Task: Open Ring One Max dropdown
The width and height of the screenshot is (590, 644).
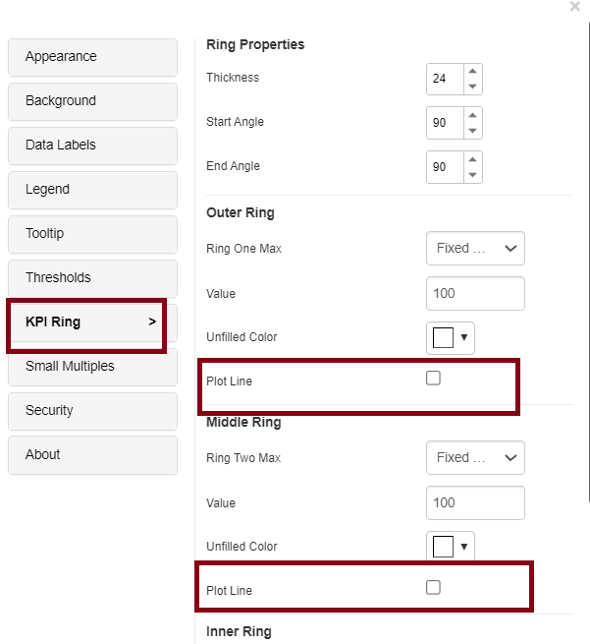Action: (x=475, y=249)
